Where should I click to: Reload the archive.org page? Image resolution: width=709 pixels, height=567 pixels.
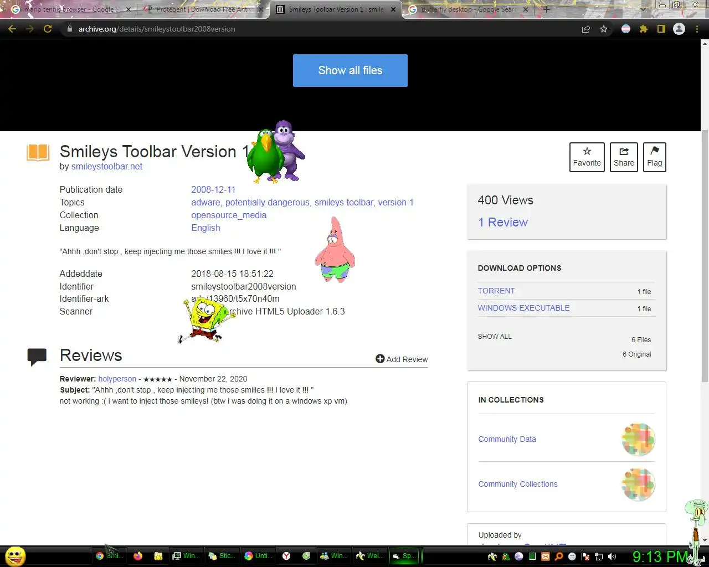tap(48, 29)
